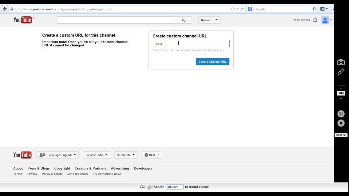The width and height of the screenshot is (349, 196).
Task: Open the Safety: On dropdown
Action: [126, 155]
